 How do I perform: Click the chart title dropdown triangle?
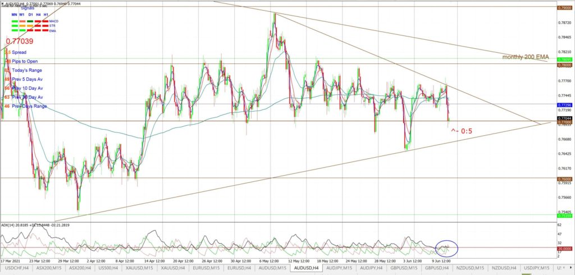pos(2,4)
